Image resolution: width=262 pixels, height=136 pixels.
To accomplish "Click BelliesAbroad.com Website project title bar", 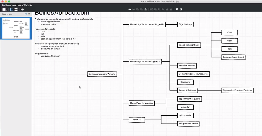I will 17,5.
